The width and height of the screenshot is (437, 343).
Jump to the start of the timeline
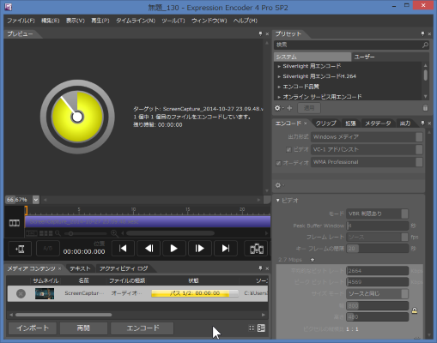(x=123, y=249)
